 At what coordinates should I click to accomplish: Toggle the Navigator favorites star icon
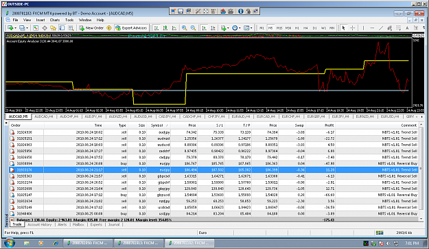coord(53,28)
